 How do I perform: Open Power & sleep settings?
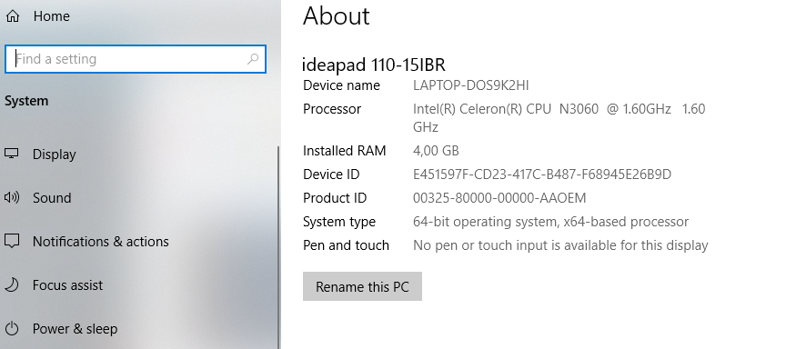tap(76, 329)
